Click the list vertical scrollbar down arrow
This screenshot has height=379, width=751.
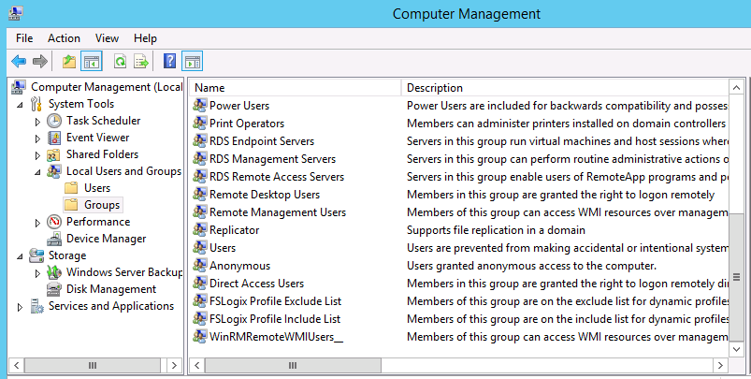[x=736, y=349]
